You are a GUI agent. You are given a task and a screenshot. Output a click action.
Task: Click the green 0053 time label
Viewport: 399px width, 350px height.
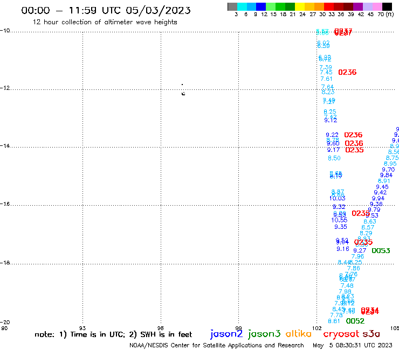[x=381, y=251]
